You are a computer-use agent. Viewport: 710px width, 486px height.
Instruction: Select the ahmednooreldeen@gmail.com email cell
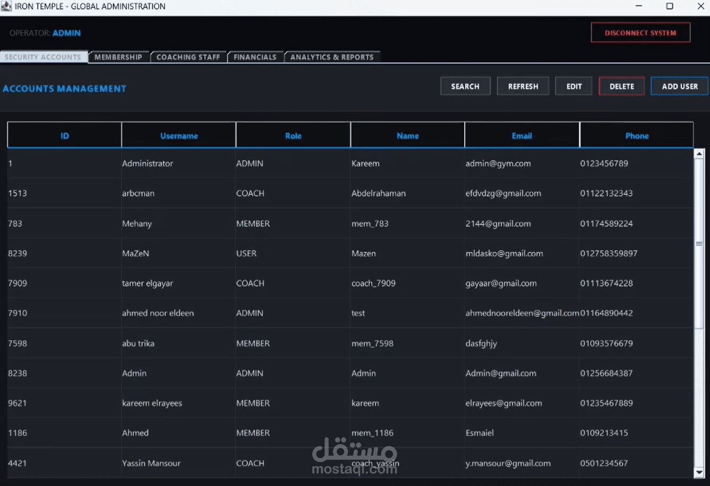click(523, 313)
